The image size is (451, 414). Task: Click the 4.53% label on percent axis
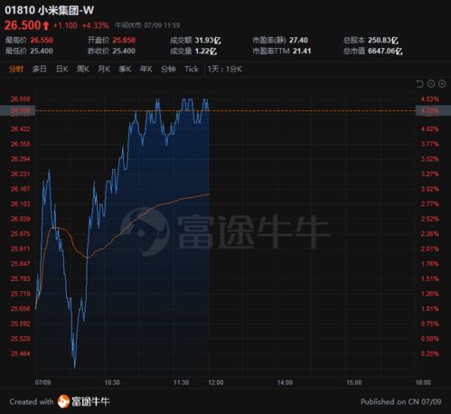click(430, 99)
